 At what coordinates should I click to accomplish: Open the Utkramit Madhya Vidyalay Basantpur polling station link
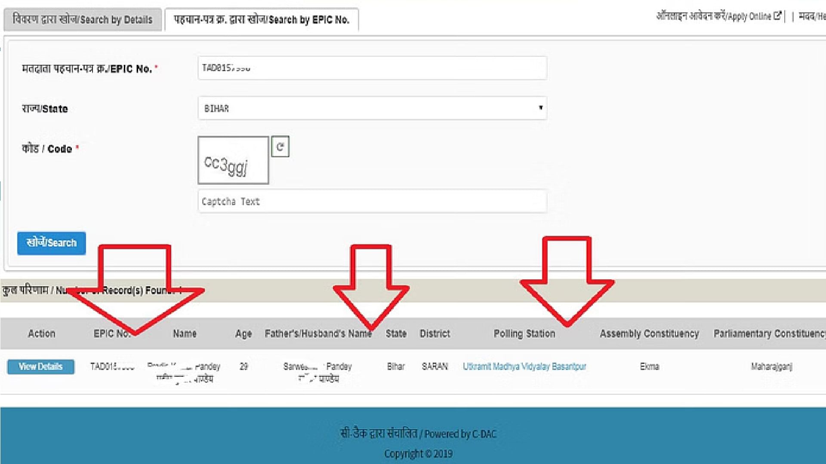click(x=524, y=366)
